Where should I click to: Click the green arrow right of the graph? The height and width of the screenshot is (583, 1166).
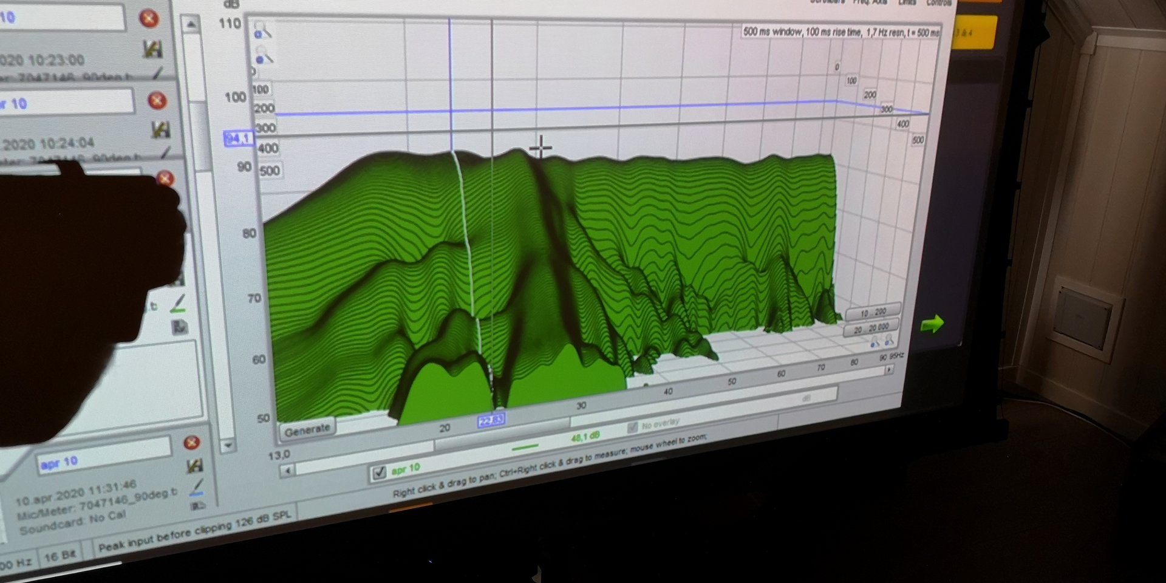[x=932, y=324]
